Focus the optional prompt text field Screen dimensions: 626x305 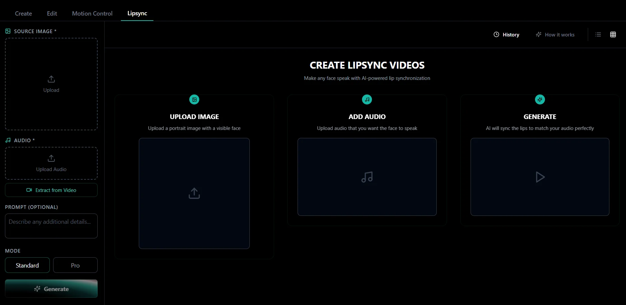51,226
